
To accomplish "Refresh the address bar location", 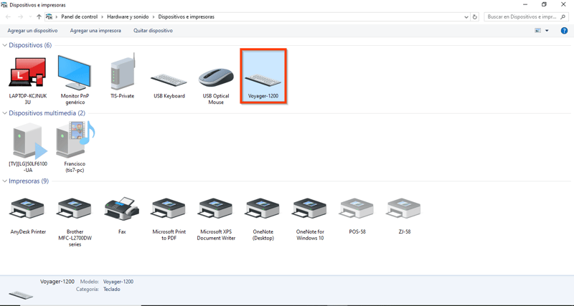I will coord(475,16).
